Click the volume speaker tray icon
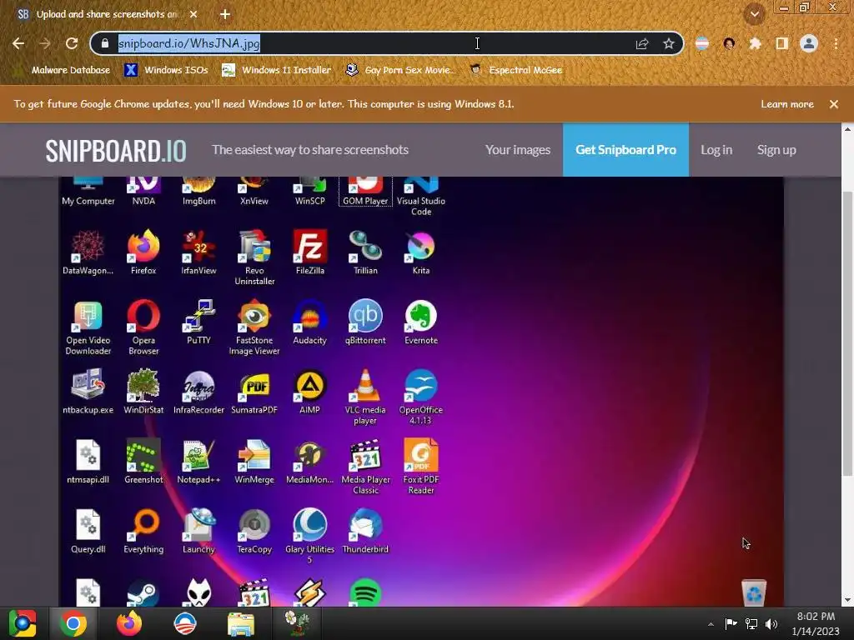 click(x=771, y=624)
